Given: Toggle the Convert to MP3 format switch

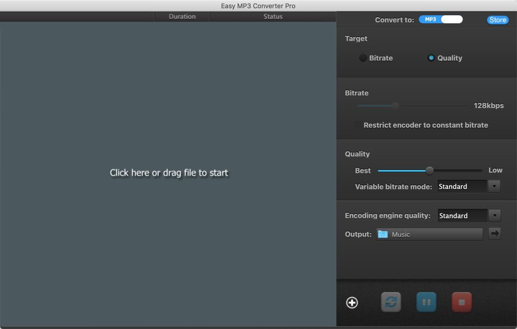Looking at the screenshot, I should tap(441, 19).
